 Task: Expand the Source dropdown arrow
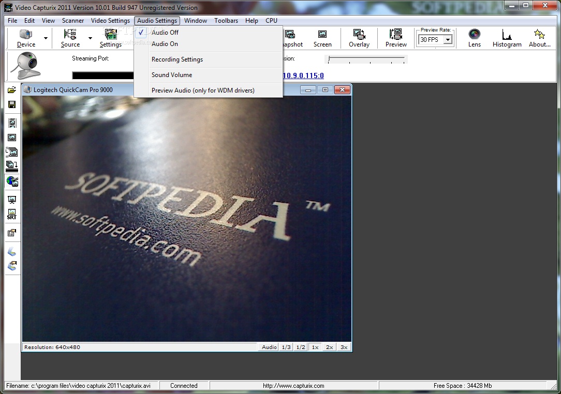(x=90, y=38)
